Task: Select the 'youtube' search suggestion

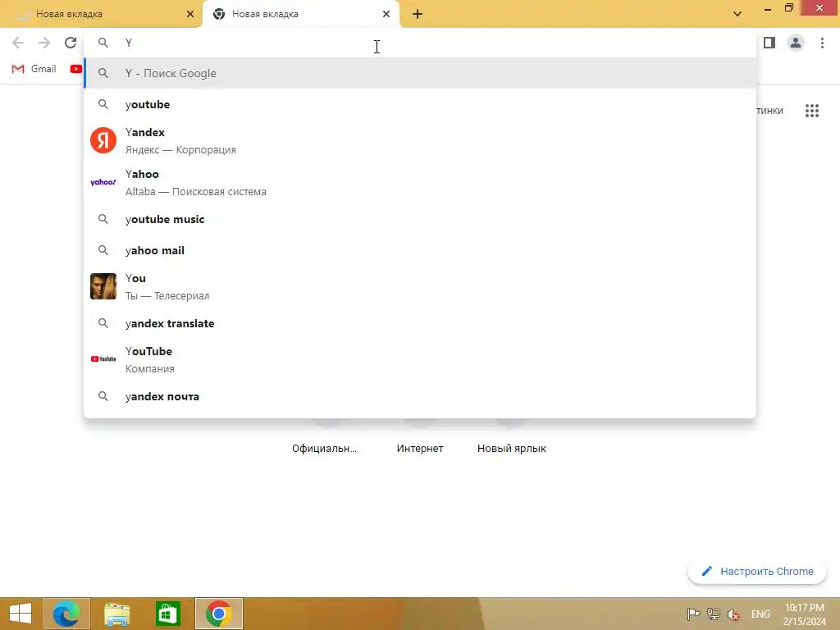Action: point(421,104)
